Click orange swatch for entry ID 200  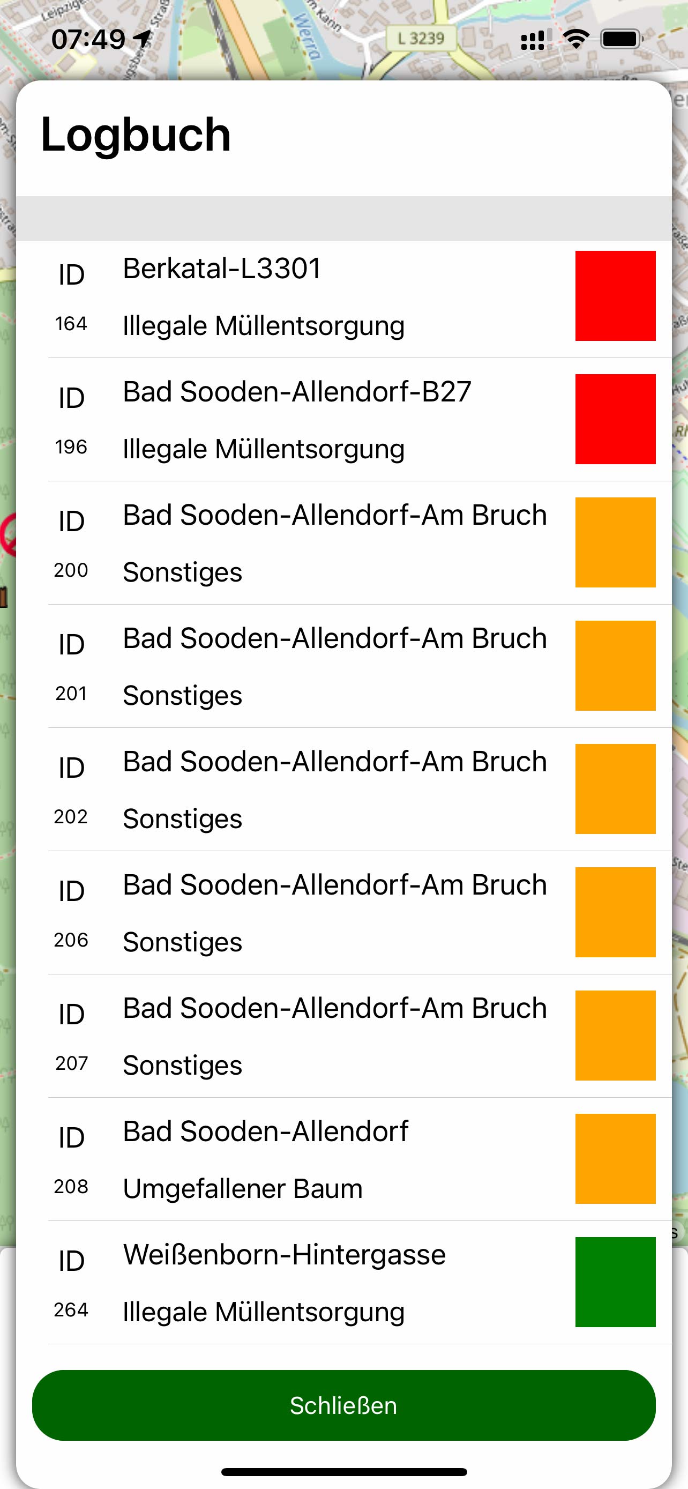(615, 542)
